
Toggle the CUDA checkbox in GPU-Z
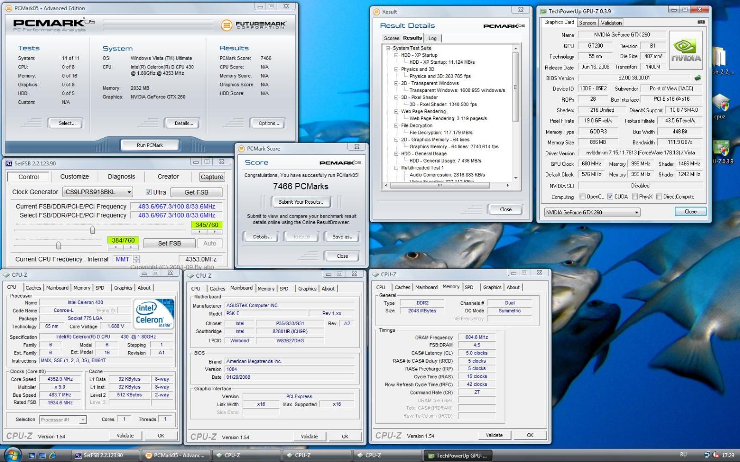click(610, 197)
